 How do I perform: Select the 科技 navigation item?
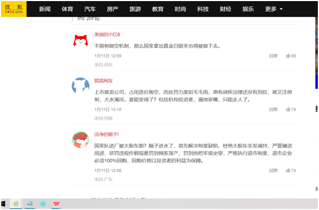click(x=203, y=9)
